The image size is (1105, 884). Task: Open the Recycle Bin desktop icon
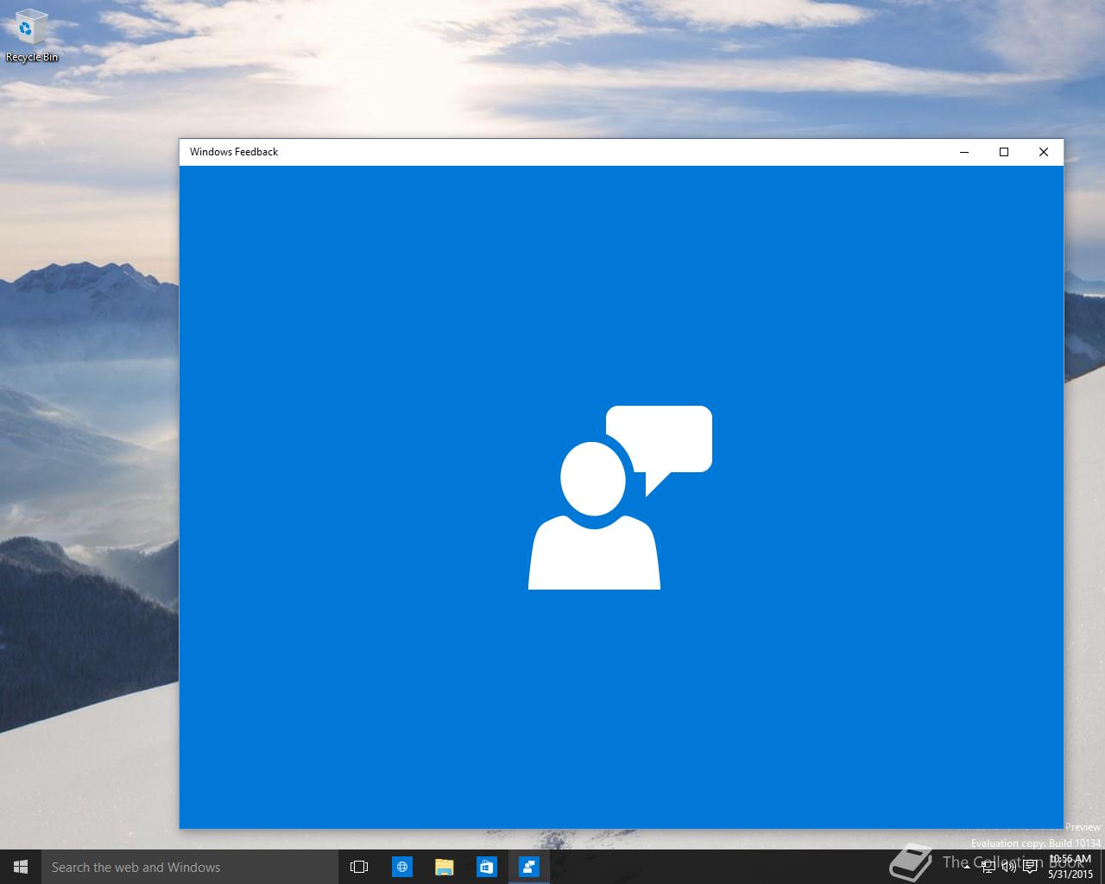(31, 36)
